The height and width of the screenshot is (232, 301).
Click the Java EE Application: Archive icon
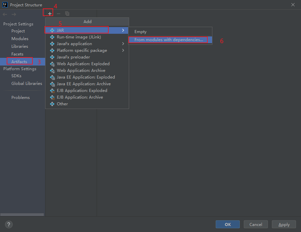[x=53, y=84]
